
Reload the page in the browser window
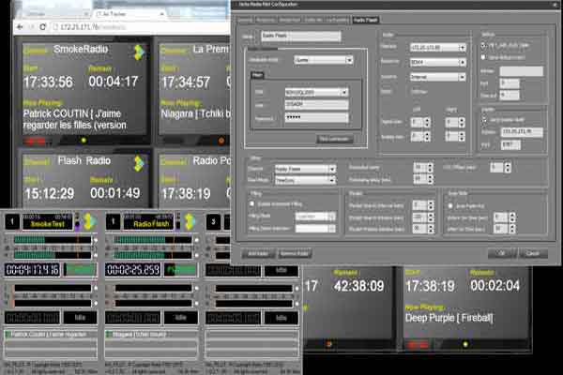tap(43, 27)
